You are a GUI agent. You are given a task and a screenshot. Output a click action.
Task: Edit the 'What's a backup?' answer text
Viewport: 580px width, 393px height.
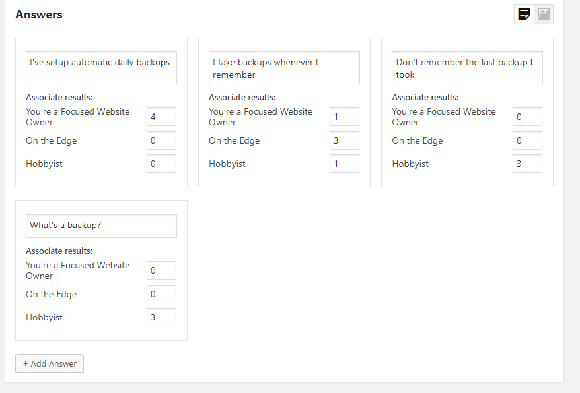[x=101, y=226]
